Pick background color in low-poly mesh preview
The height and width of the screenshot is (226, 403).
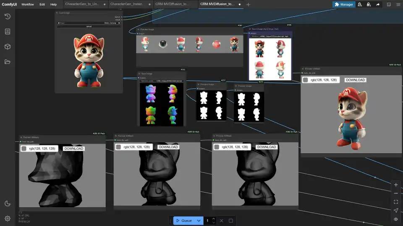point(24,149)
